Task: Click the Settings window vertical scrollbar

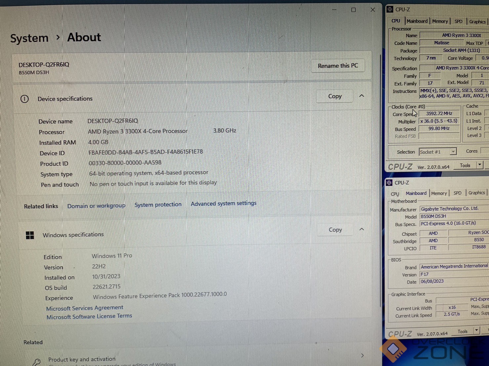Action: point(380,182)
